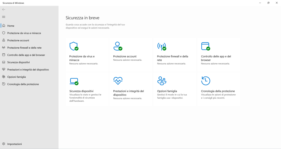Click the browser window icon in sidebar

click(x=4, y=55)
